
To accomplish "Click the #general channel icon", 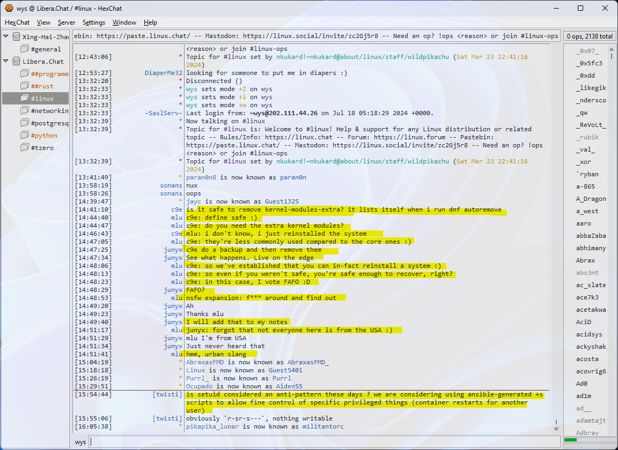I will [x=25, y=49].
